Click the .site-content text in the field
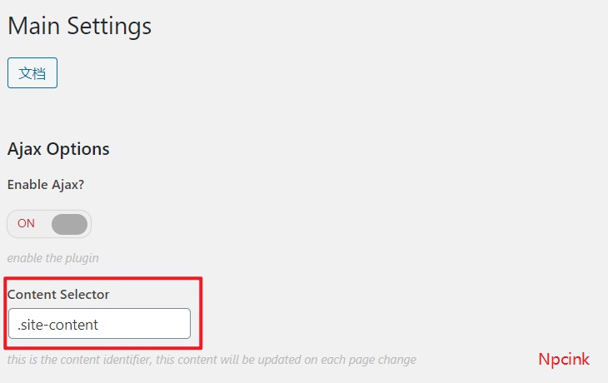 (57, 325)
